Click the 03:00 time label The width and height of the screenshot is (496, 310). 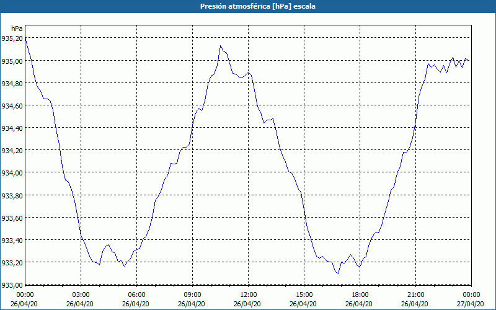[x=81, y=295]
